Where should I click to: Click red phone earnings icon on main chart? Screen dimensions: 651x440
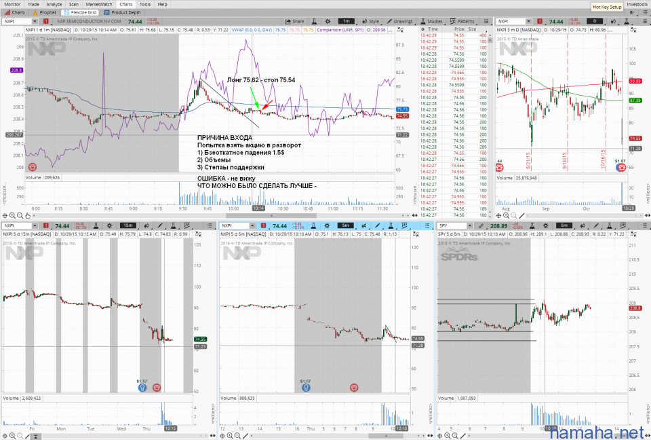(32, 167)
